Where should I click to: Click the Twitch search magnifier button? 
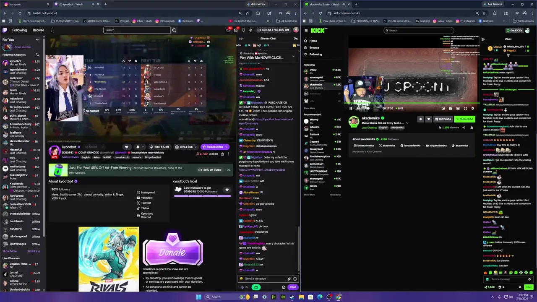coord(174,30)
